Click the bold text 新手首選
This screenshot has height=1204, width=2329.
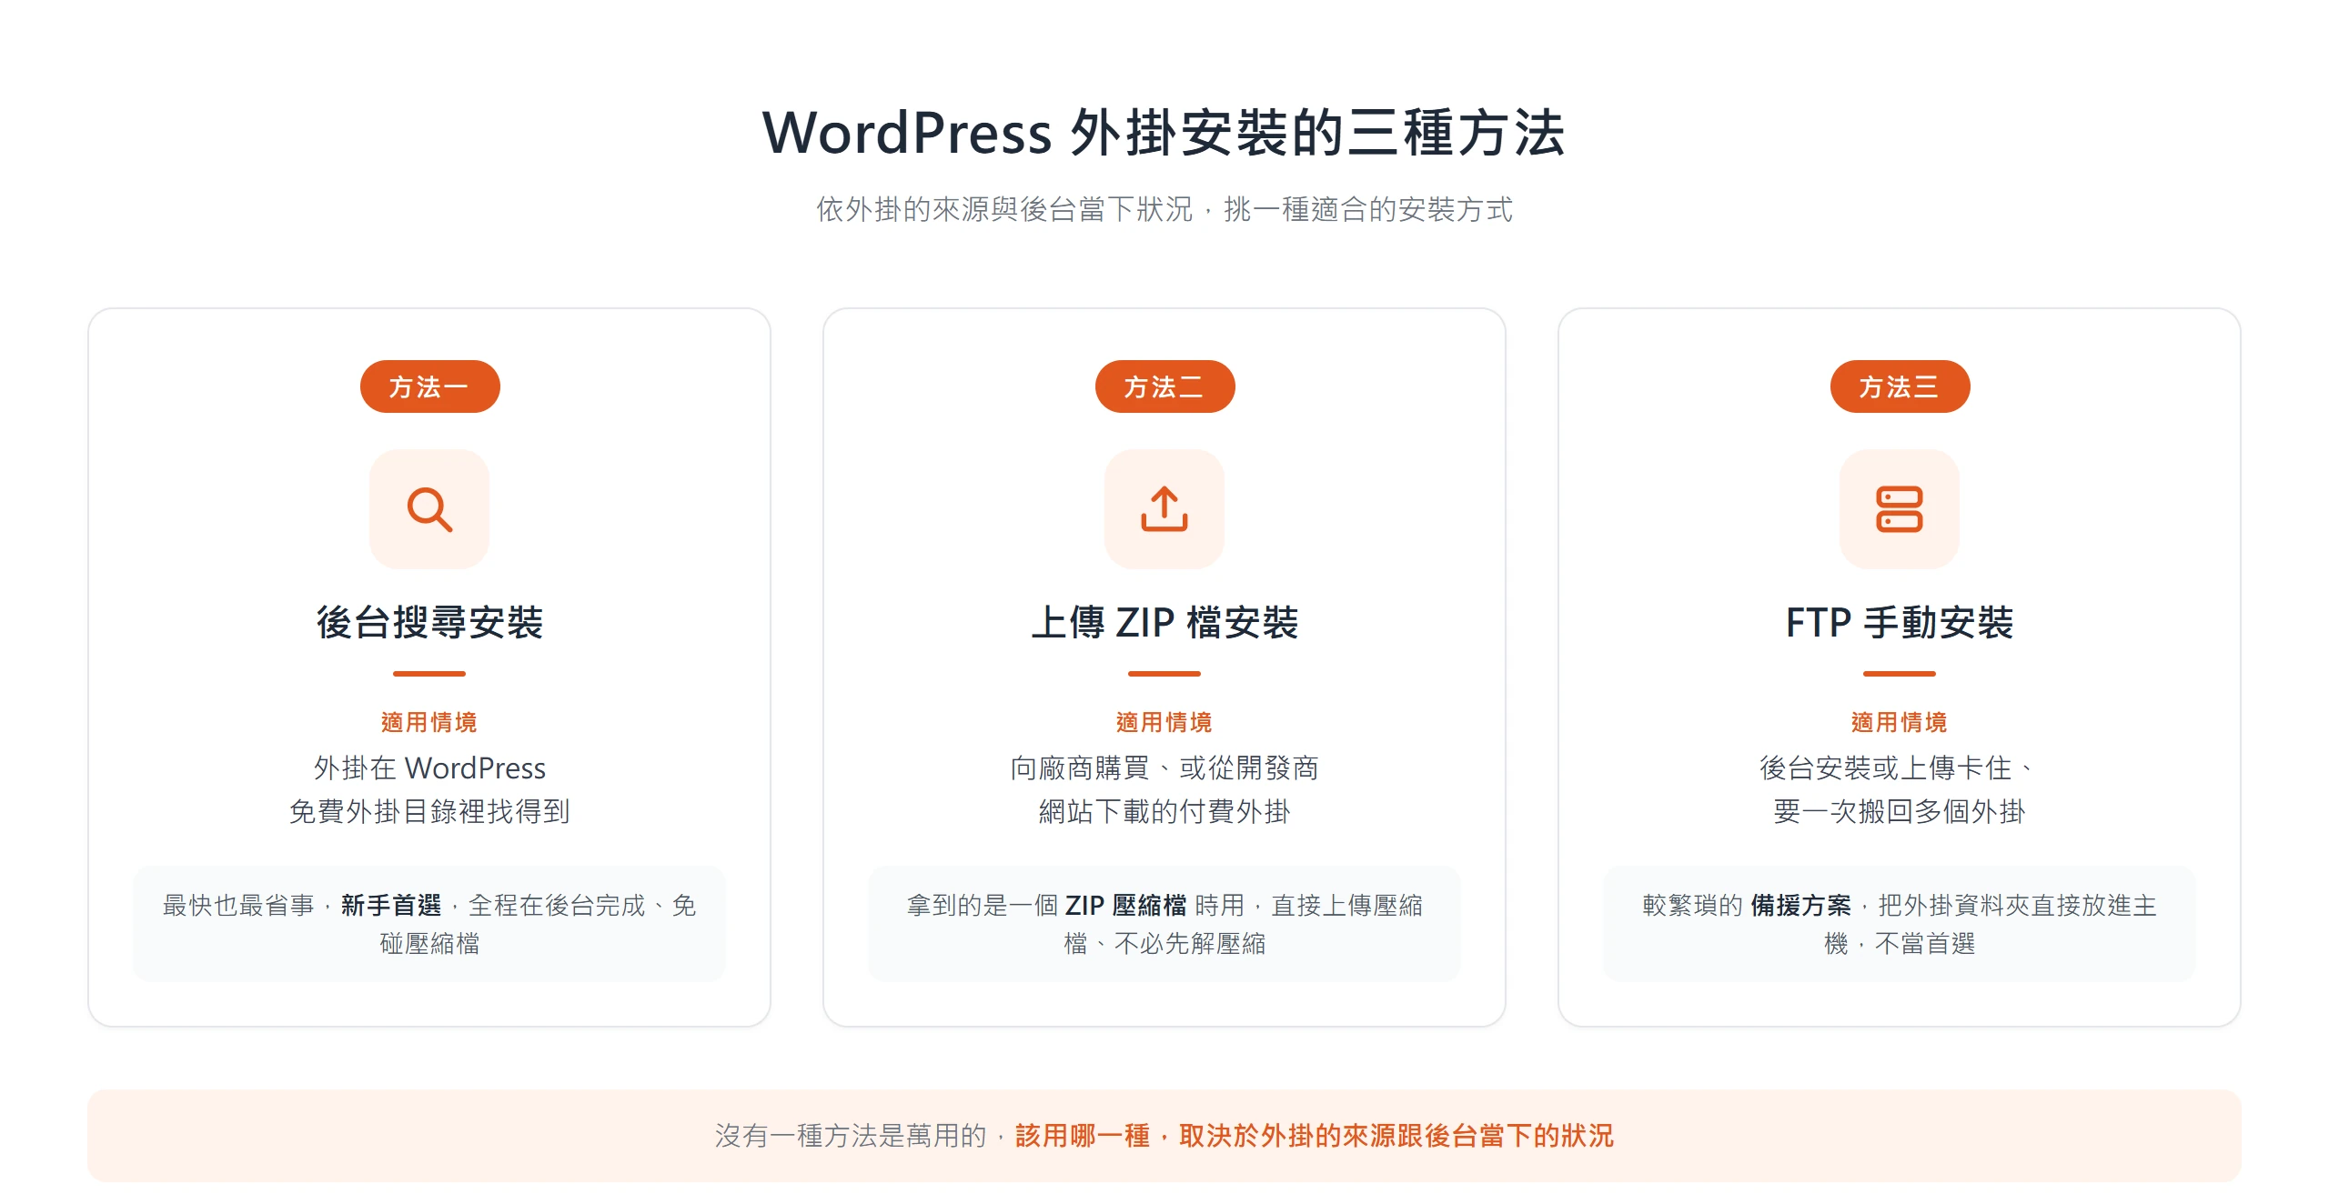[391, 905]
